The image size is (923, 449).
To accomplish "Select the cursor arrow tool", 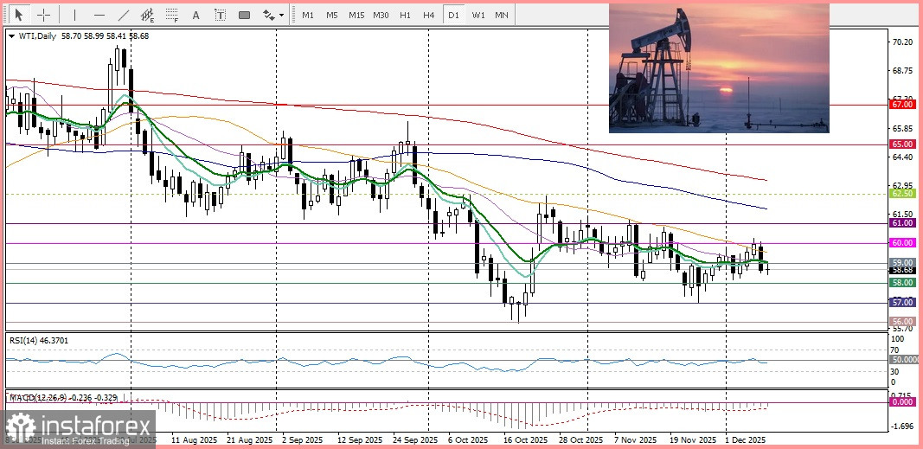I will coord(19,15).
